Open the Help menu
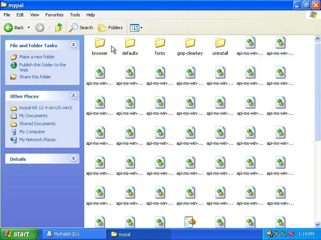 point(91,15)
